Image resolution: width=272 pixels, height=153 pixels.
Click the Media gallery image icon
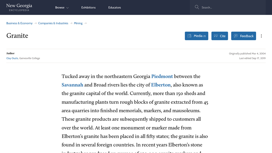(x=189, y=36)
